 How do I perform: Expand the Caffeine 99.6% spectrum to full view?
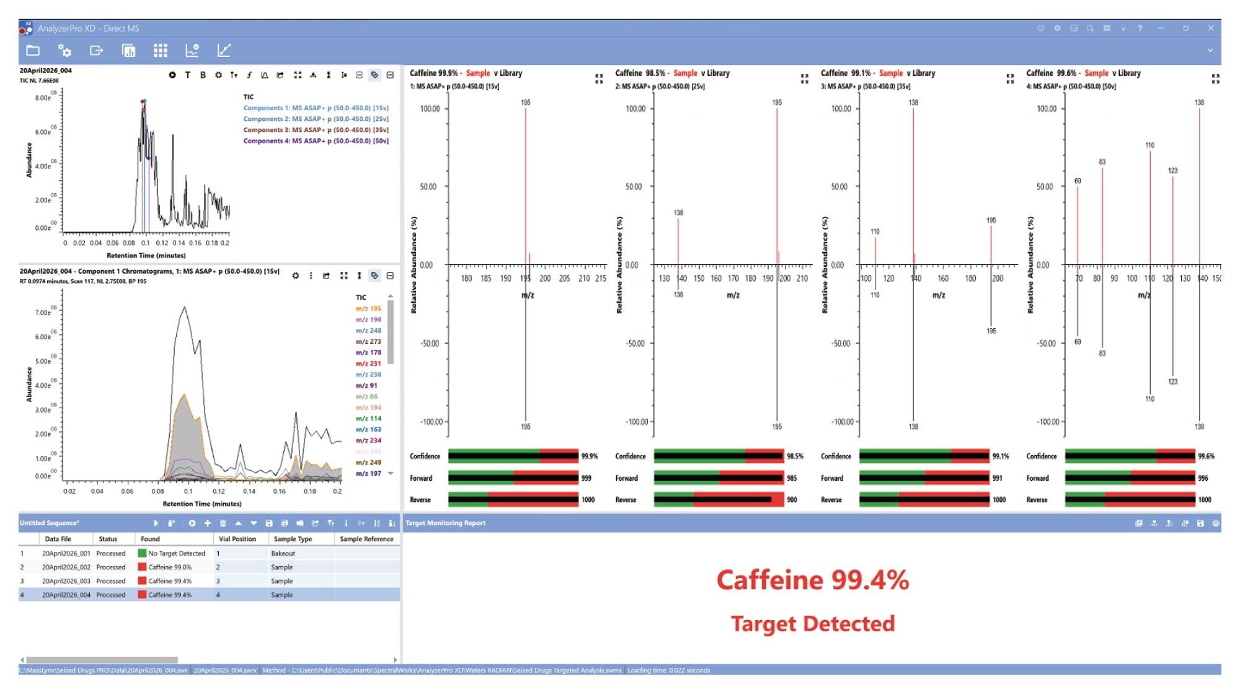click(x=1215, y=79)
